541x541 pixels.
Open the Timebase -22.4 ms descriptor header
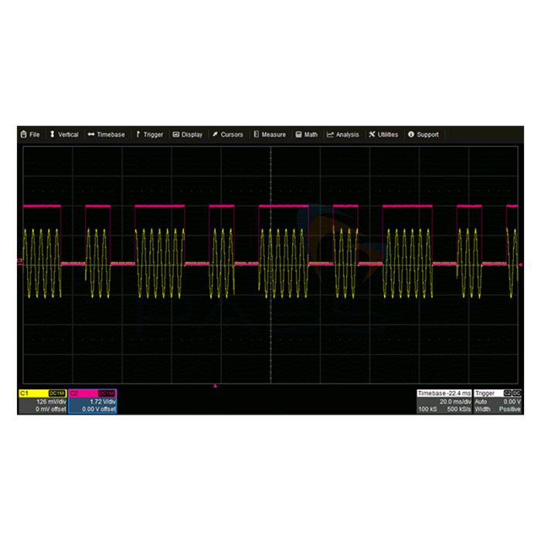tap(444, 393)
